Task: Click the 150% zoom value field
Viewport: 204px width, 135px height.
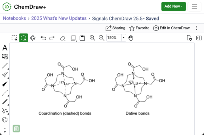Action: tap(114, 38)
